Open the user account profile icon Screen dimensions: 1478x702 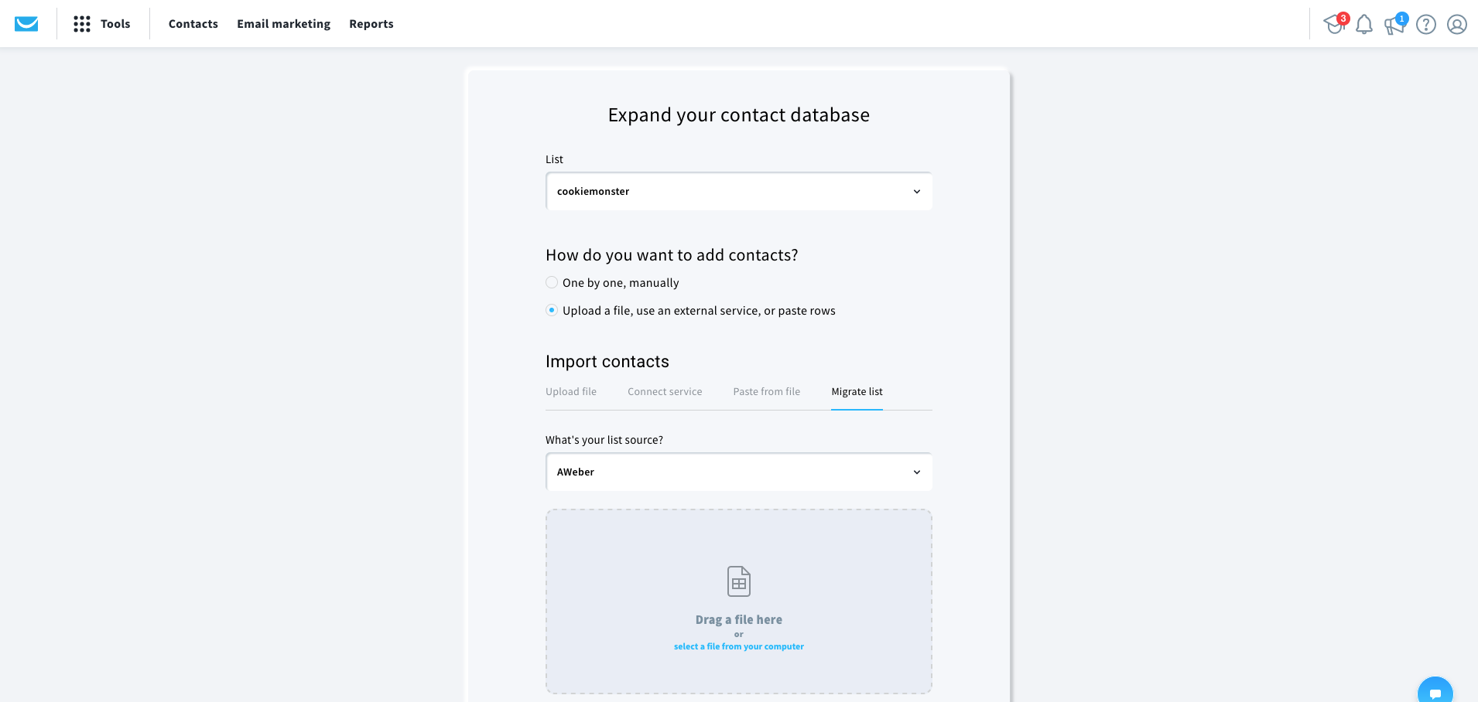[x=1457, y=25]
